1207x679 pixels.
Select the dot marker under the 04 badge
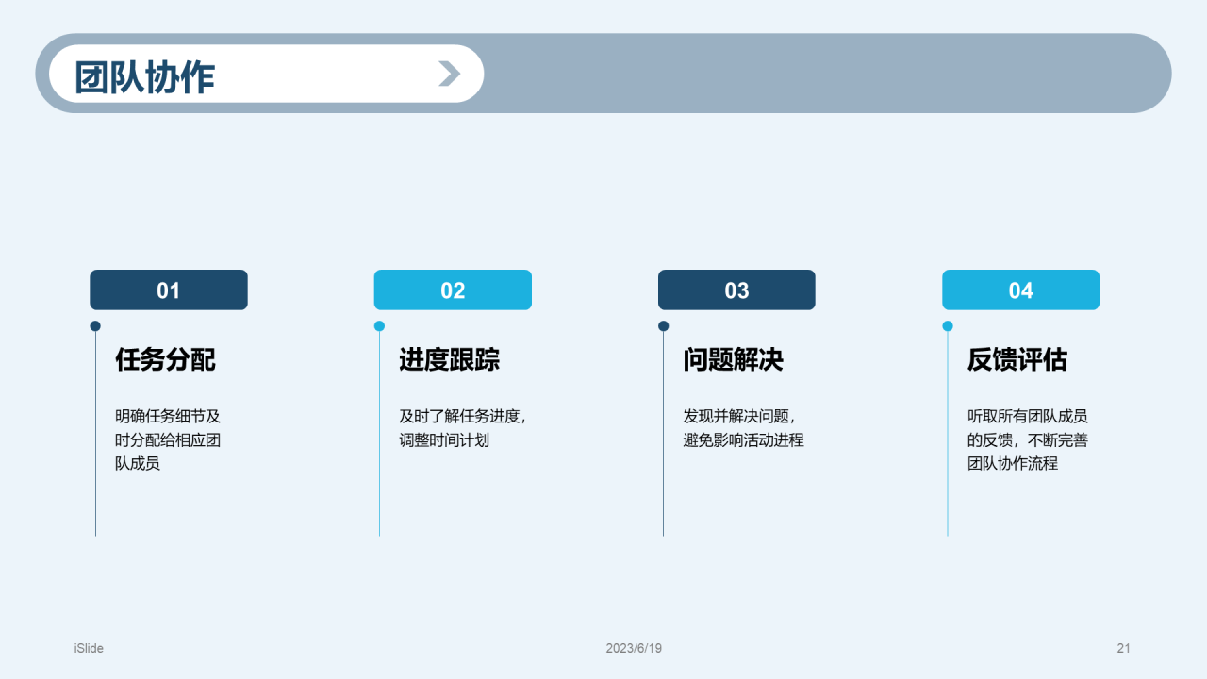tap(948, 326)
